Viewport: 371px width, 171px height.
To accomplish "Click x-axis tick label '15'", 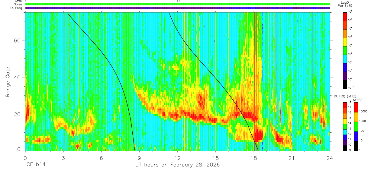I will [216, 158].
